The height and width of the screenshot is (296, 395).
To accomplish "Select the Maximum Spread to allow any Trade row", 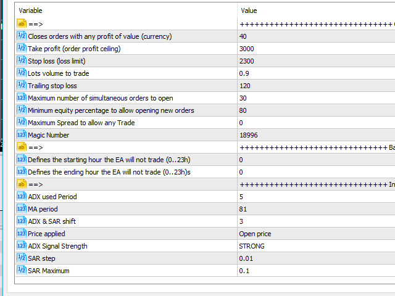I will (81, 123).
